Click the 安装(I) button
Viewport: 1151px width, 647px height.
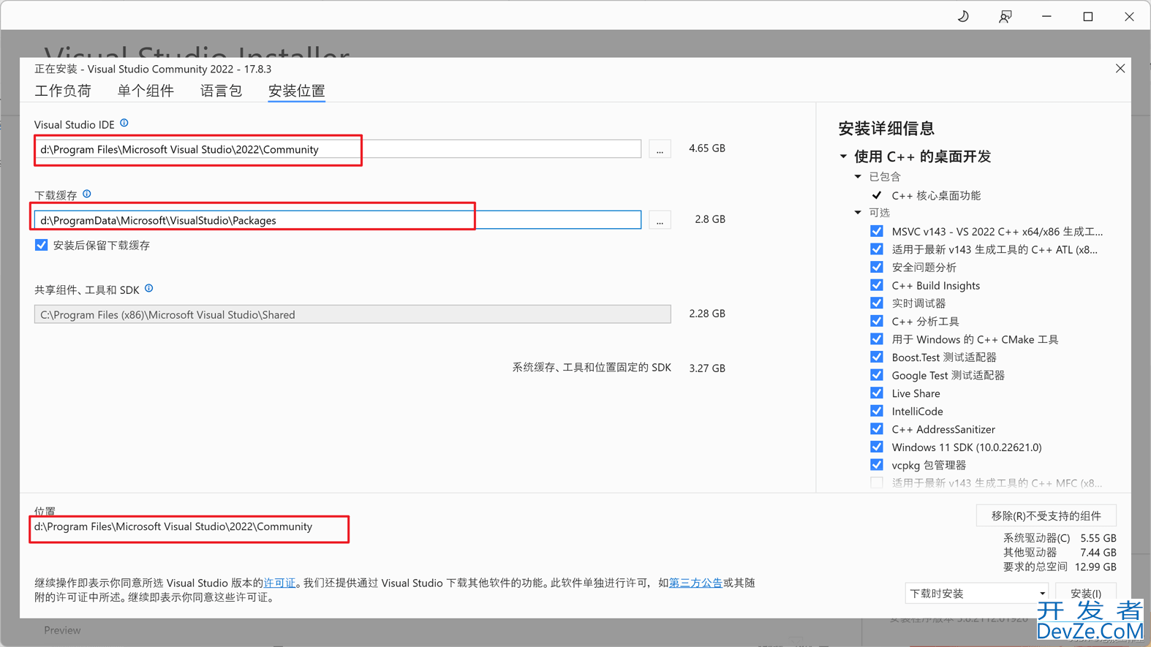(x=1086, y=593)
